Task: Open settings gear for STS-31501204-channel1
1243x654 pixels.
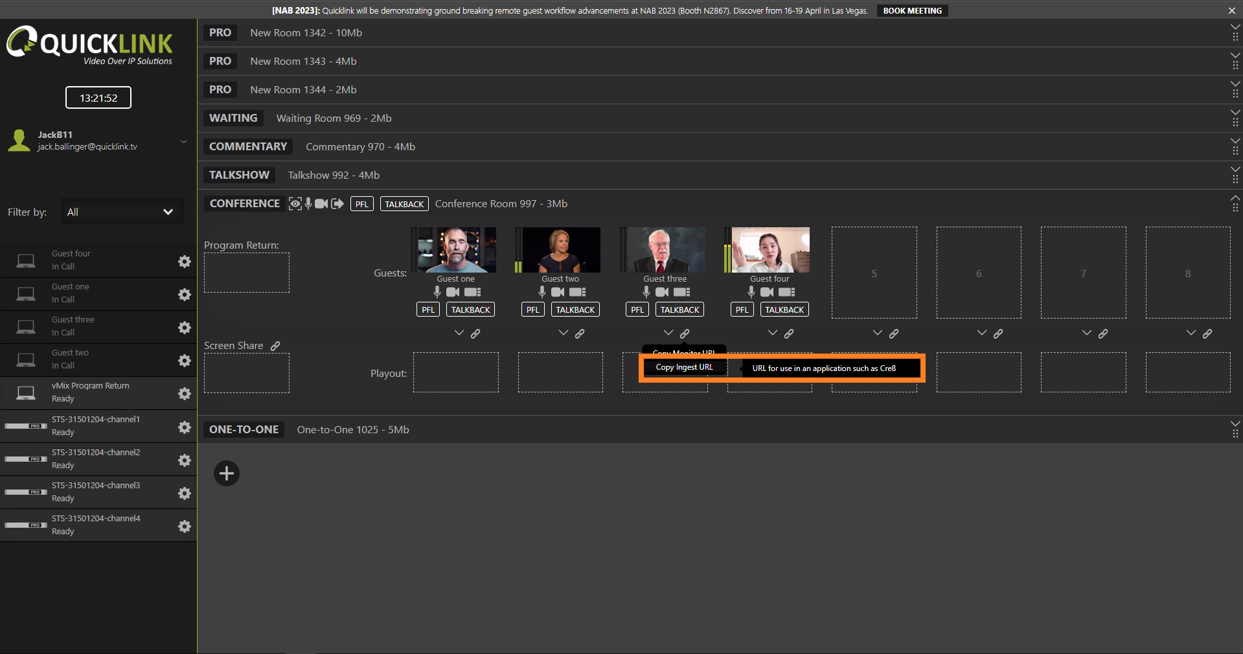Action: tap(185, 427)
